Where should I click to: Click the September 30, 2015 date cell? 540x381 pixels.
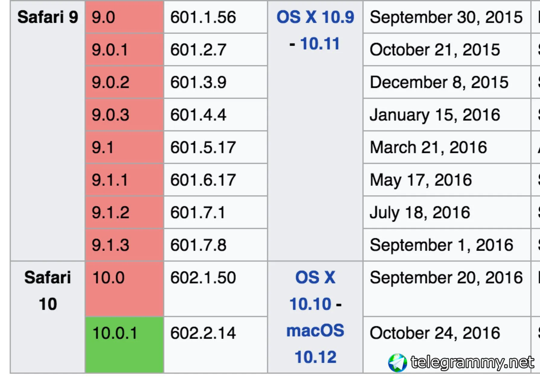point(446,17)
